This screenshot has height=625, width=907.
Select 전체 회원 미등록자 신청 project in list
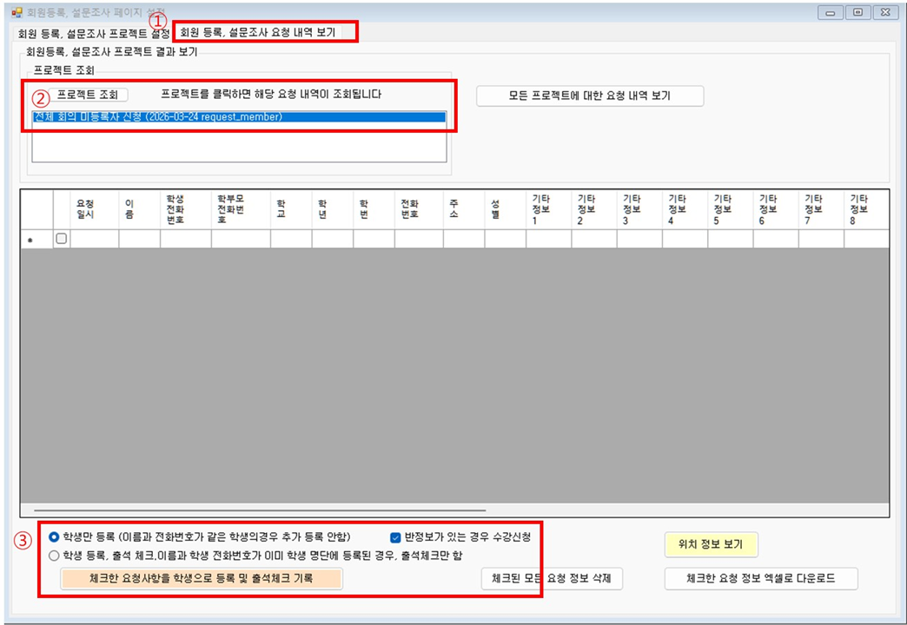click(157, 116)
